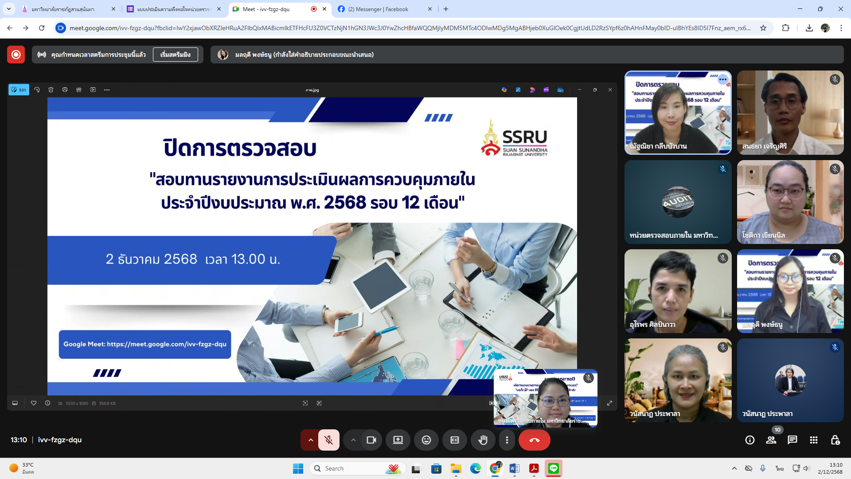Switch to the มหาวิทยาลัยราชภัฏสวนสุนันทา browser tab
The height and width of the screenshot is (479, 851).
coord(62,9)
